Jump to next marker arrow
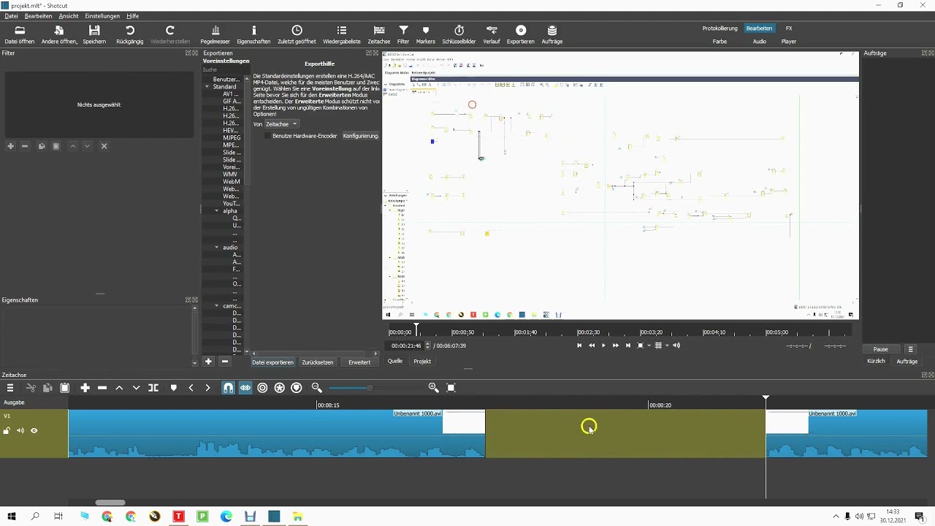 [x=207, y=388]
